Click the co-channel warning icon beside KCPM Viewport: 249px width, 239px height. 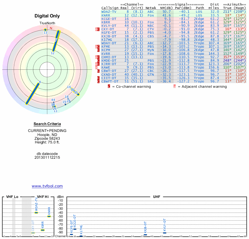[98, 50]
